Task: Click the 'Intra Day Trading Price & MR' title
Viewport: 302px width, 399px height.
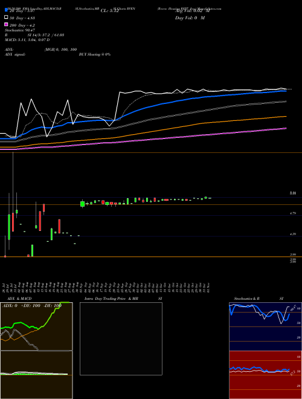Action: [112, 299]
